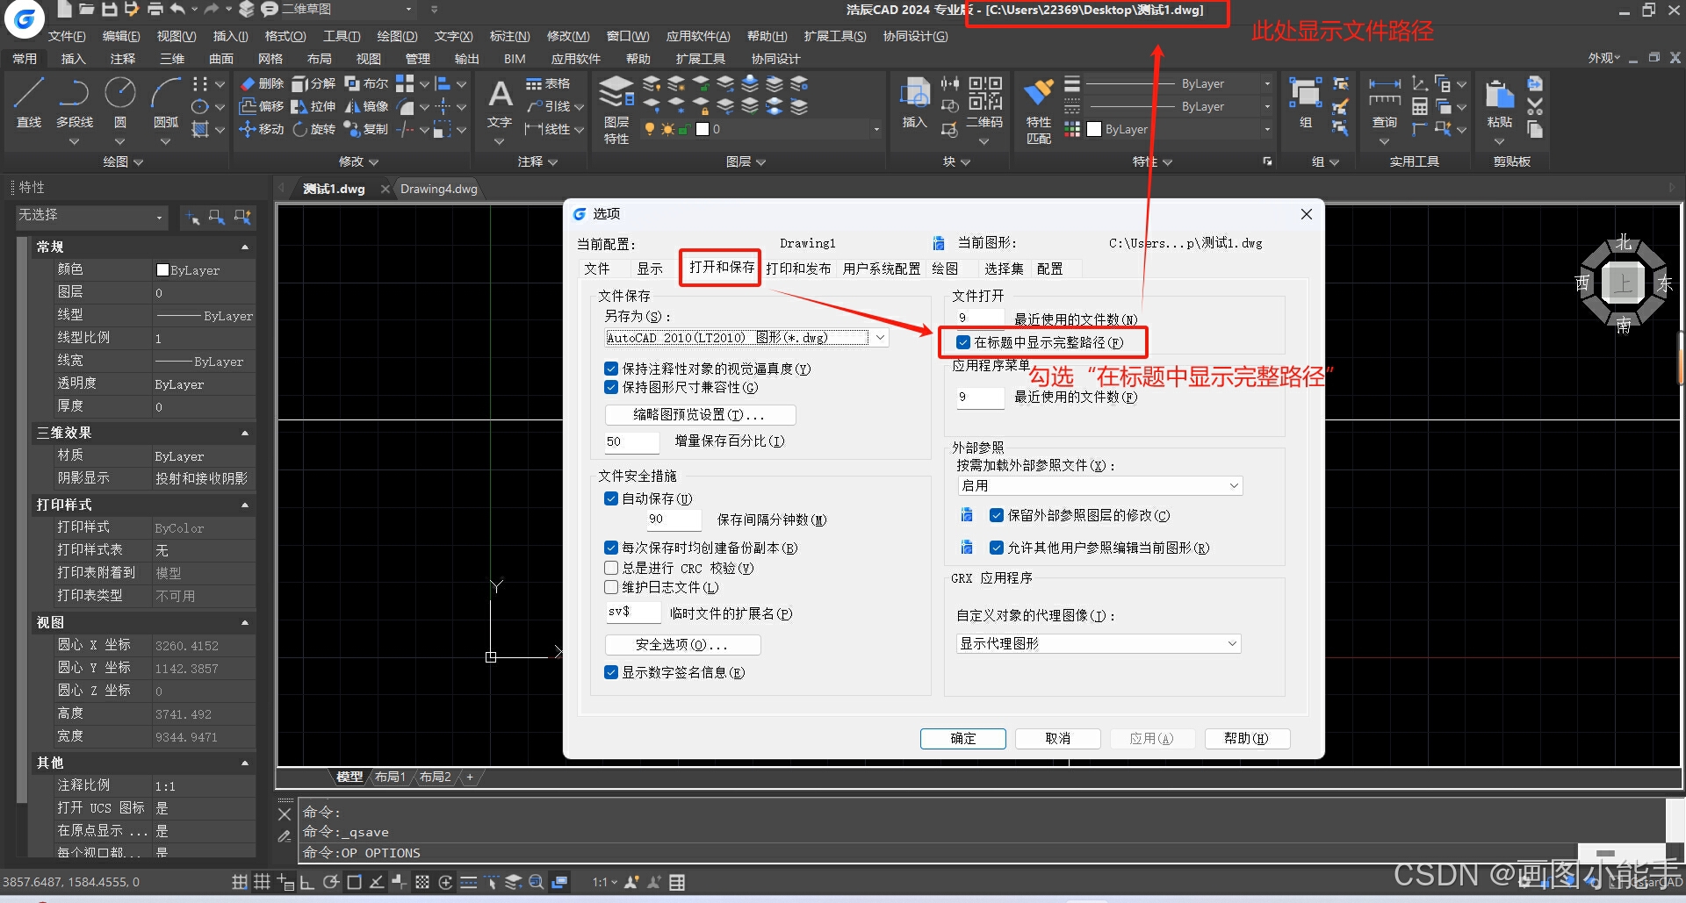The height and width of the screenshot is (903, 1686).
Task: Click the 组 group tool
Action: (x=1306, y=102)
